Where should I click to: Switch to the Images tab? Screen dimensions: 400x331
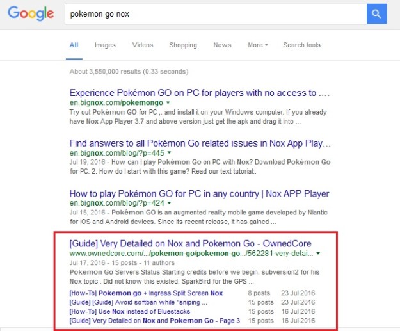[x=105, y=45]
